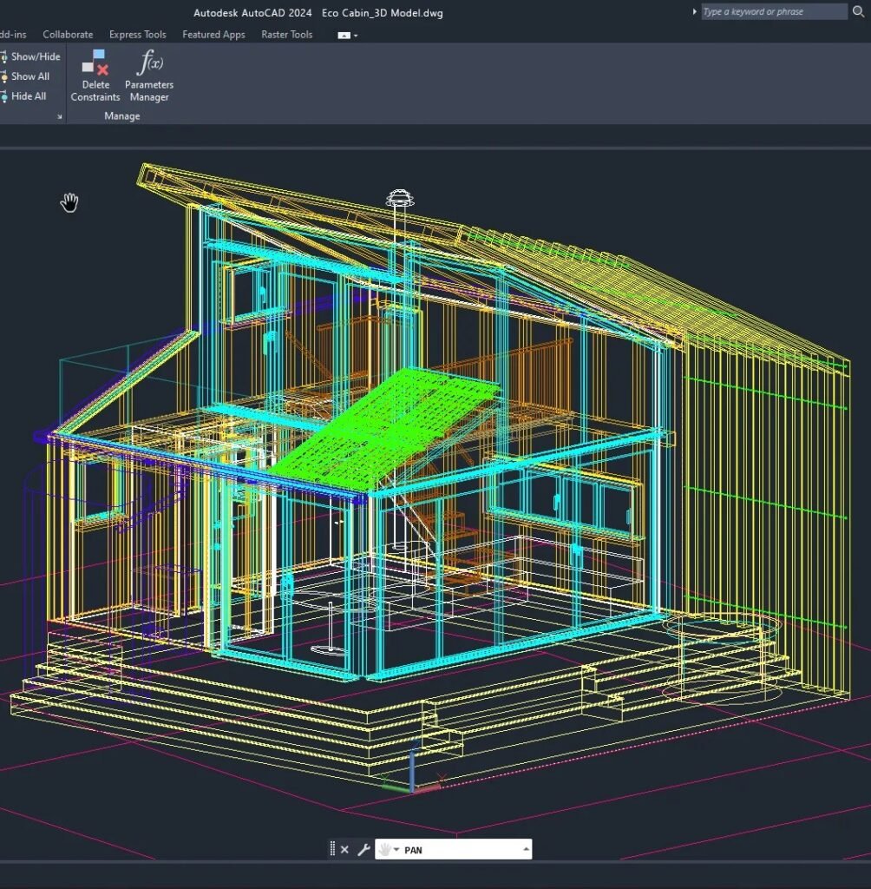Open the recent commands dropdown beside hand icon
This screenshot has width=871, height=889.
[396, 850]
